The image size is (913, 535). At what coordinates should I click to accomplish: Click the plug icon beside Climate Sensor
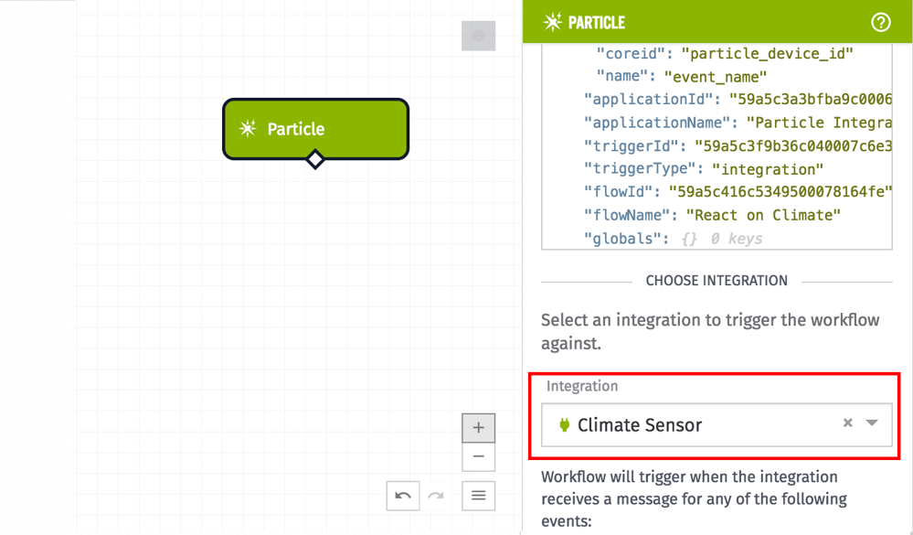point(564,424)
